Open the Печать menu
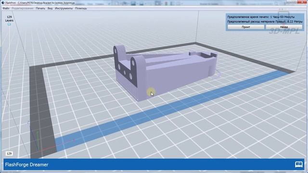Viewport: 308px width, 173px height. point(40,9)
